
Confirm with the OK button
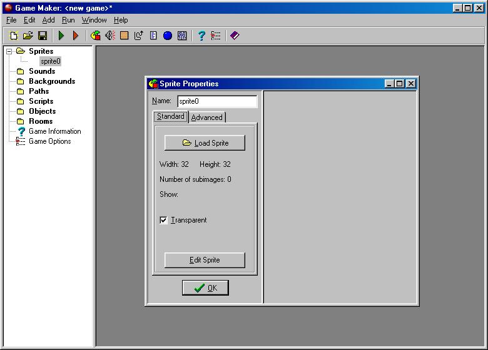[x=205, y=287]
